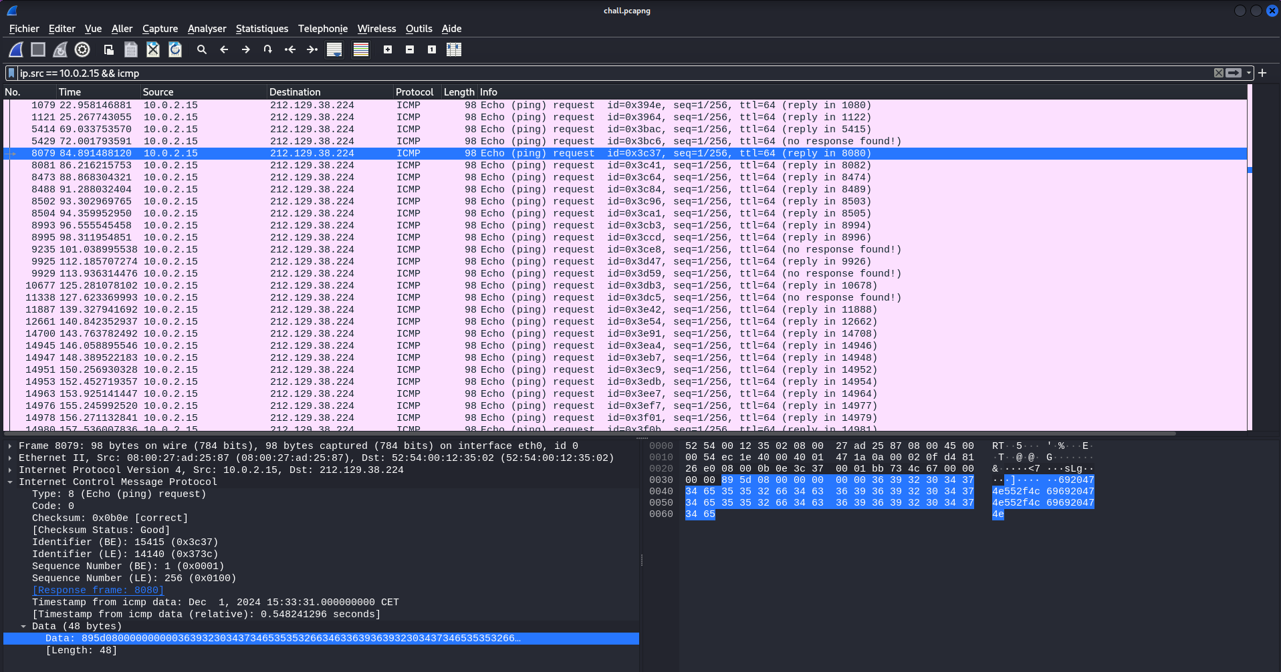Sort by Source column header
Image resolution: width=1281 pixels, height=672 pixels.
pyautogui.click(x=203, y=92)
